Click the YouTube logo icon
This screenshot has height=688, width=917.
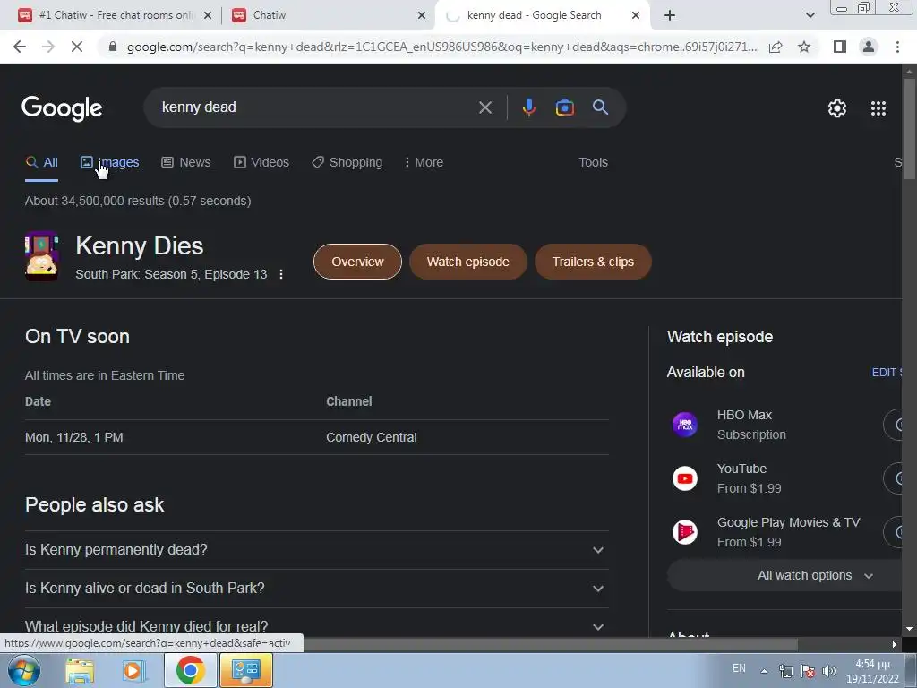click(x=685, y=478)
